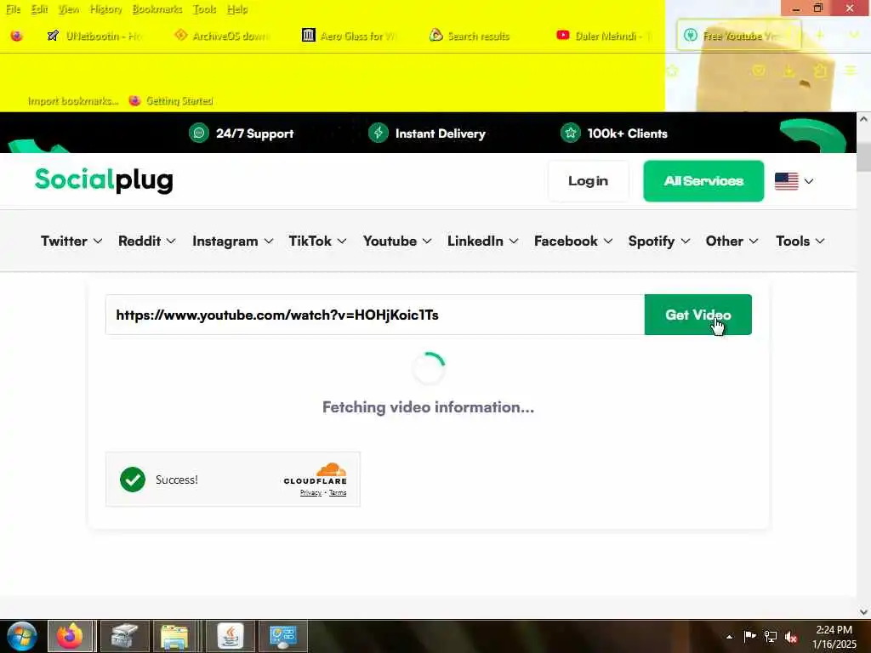Expand the US flag language selector
Image resolution: width=871 pixels, height=653 pixels.
(794, 181)
